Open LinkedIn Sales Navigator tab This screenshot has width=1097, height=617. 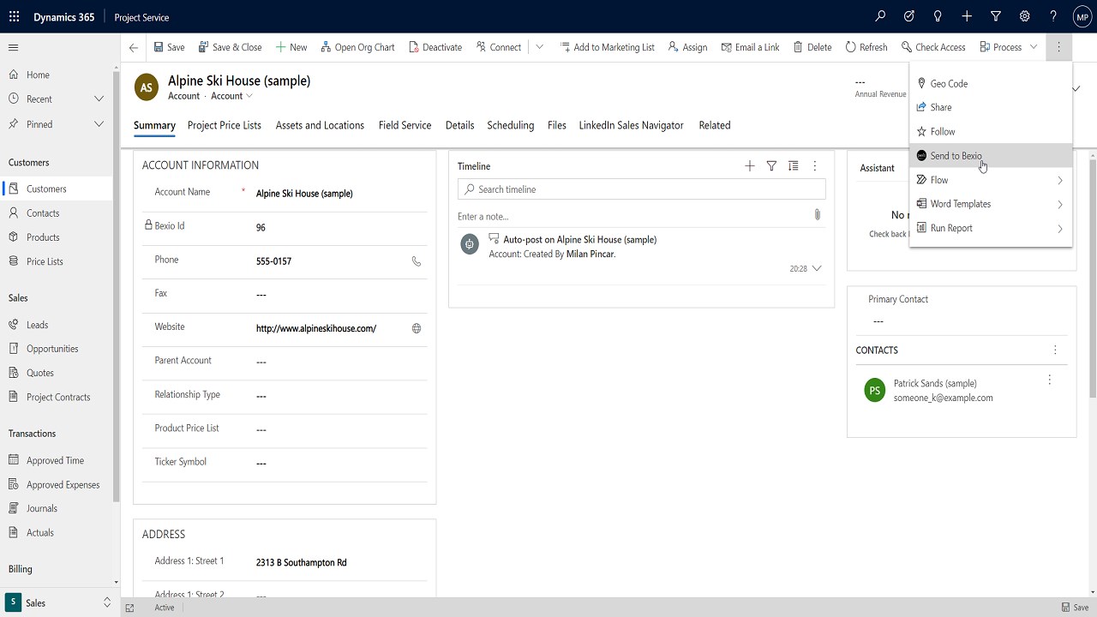631,125
